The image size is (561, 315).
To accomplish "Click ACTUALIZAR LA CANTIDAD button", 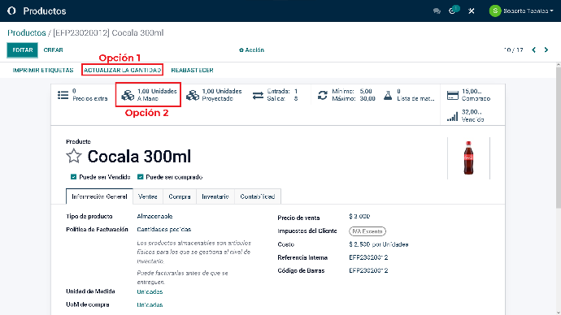I will [x=122, y=70].
